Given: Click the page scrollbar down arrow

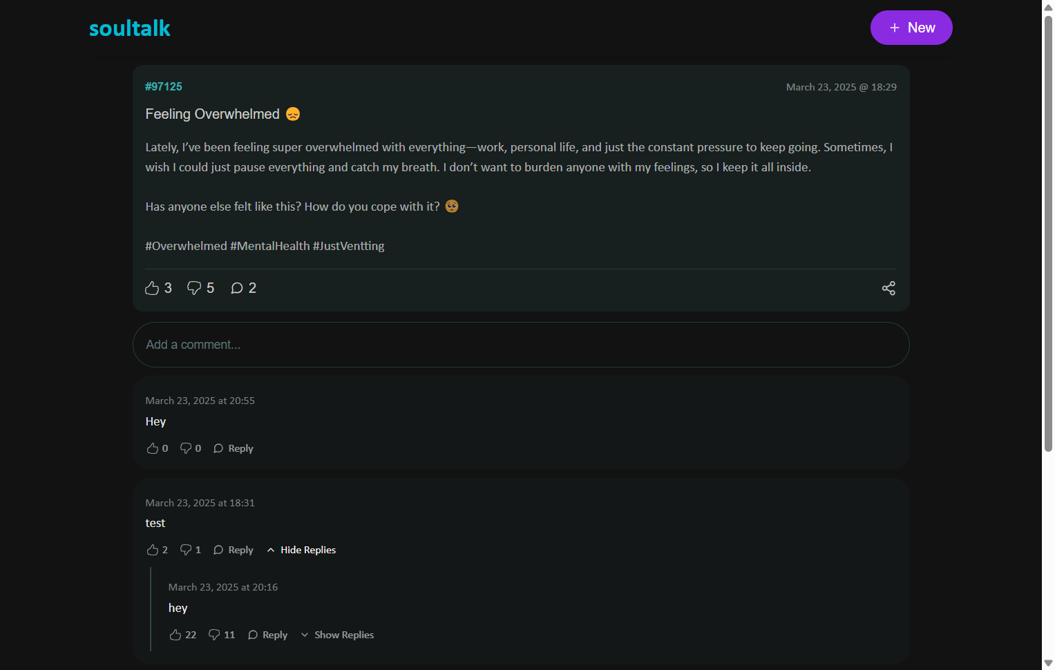Looking at the screenshot, I should (1048, 663).
